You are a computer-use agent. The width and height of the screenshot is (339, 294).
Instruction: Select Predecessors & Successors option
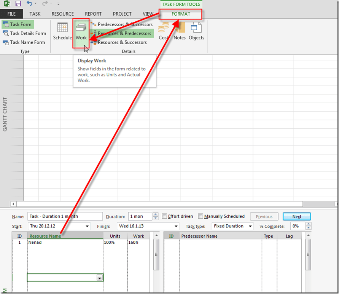point(122,24)
